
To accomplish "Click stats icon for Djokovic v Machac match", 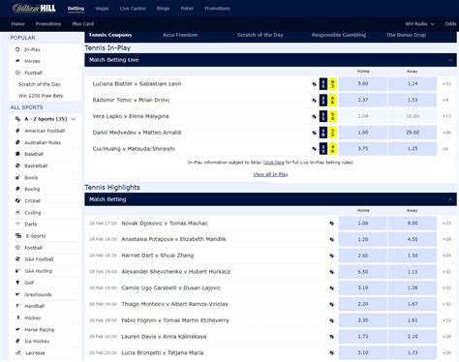I will pos(331,224).
